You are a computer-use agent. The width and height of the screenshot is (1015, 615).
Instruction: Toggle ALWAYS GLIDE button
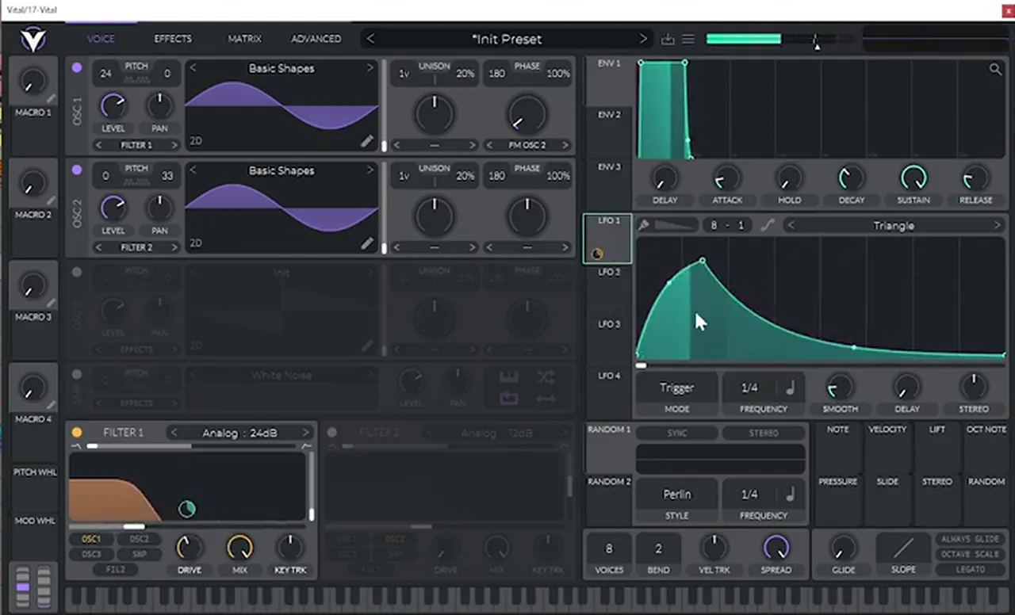tap(971, 539)
